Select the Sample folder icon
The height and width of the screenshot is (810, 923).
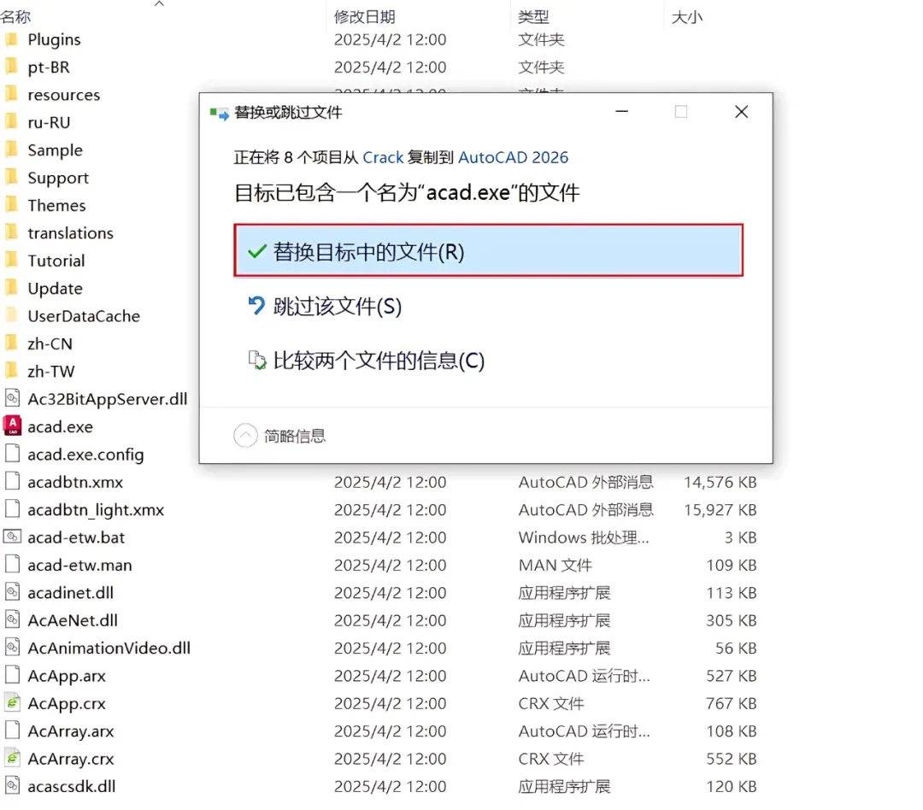(x=12, y=150)
